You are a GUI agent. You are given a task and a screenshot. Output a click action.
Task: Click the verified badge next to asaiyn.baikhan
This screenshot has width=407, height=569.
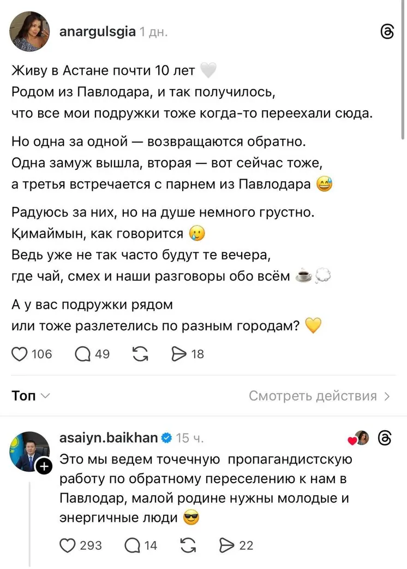coord(167,438)
